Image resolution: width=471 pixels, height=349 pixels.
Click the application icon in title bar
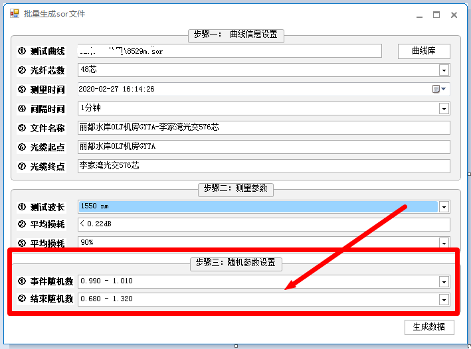[x=14, y=13]
